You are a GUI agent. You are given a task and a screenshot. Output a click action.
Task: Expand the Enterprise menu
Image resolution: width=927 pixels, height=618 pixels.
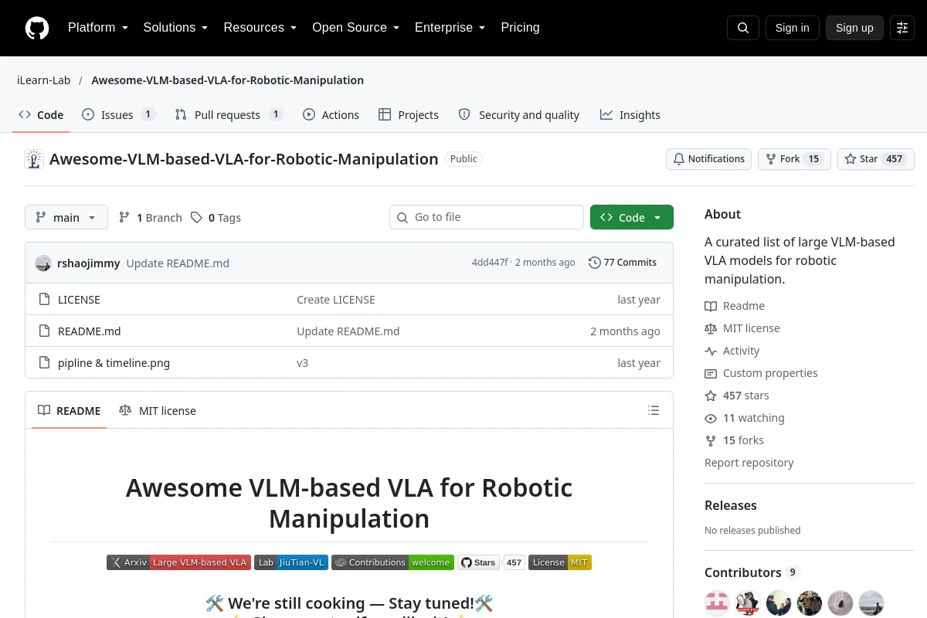[x=450, y=28]
